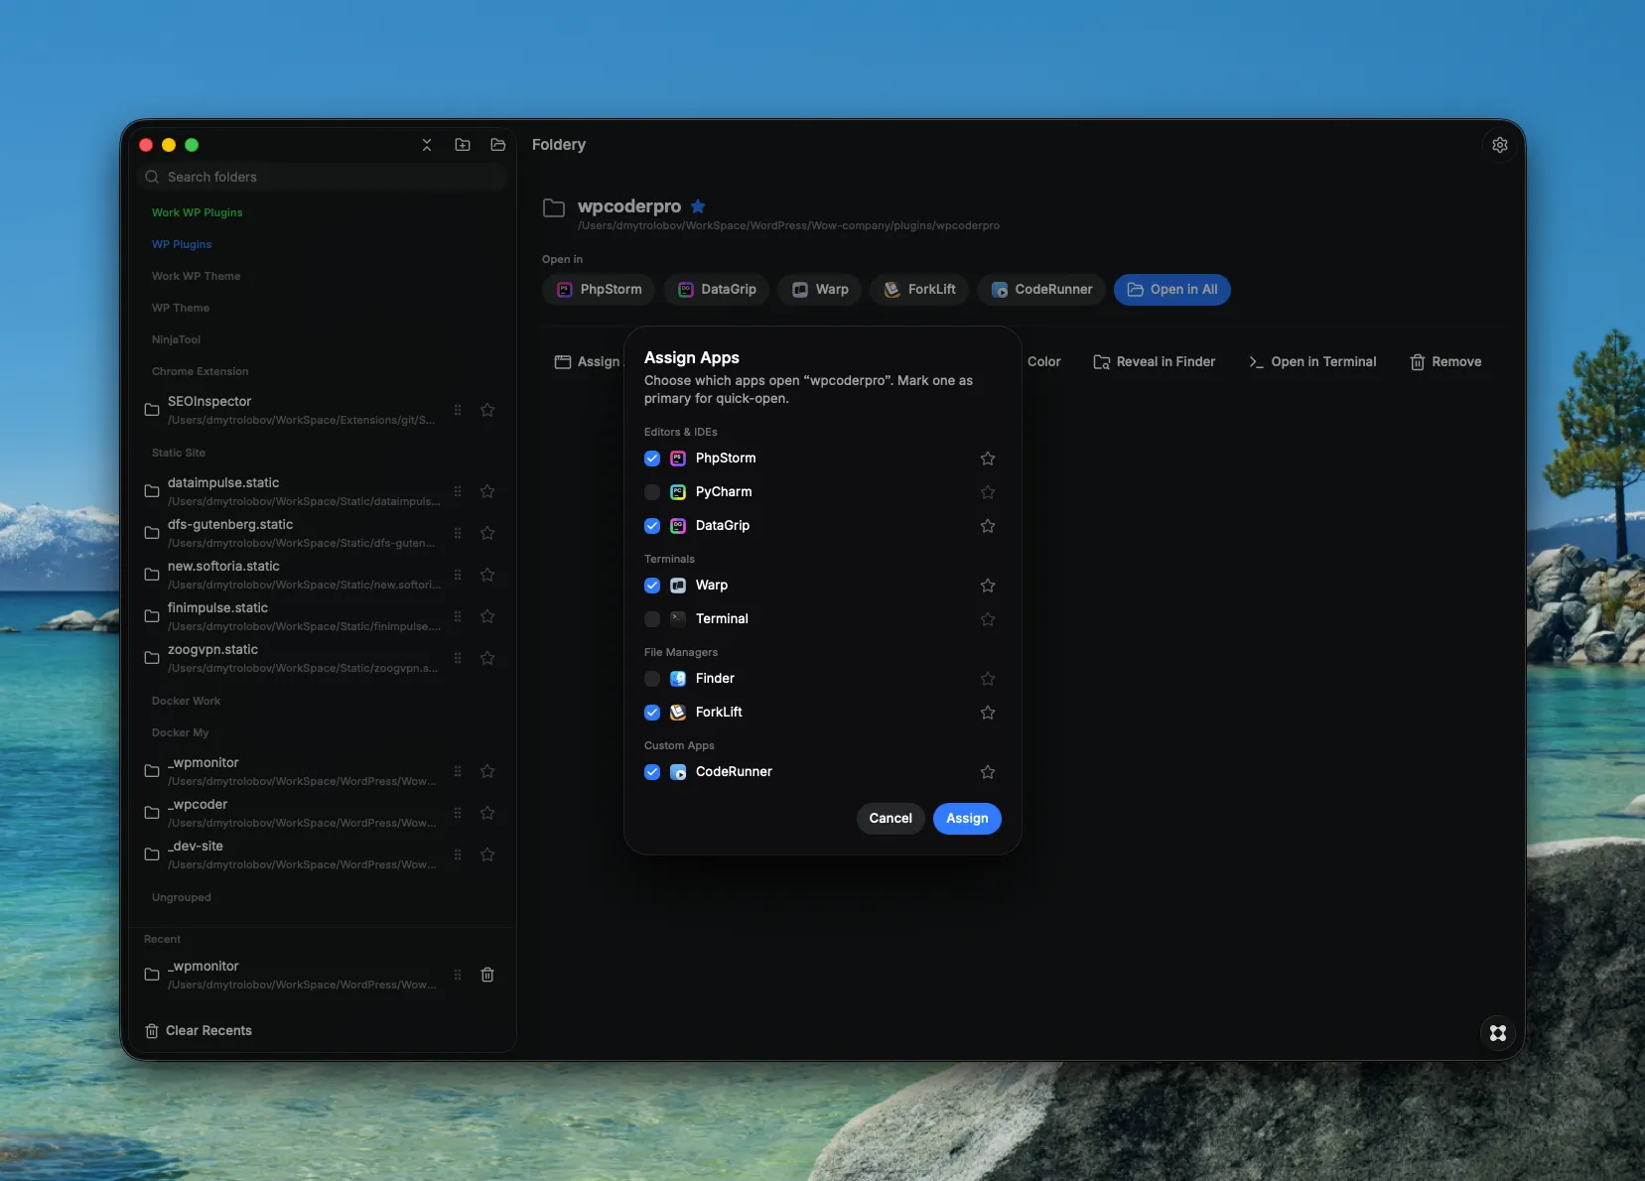Click Reveal in Finder
Screen dimensions: 1645x1181
(1154, 362)
